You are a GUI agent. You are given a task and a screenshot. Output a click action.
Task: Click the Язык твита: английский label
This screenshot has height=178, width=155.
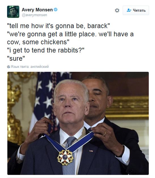[30, 67]
